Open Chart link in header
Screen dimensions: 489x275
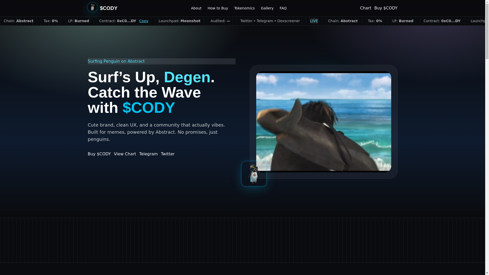click(365, 8)
